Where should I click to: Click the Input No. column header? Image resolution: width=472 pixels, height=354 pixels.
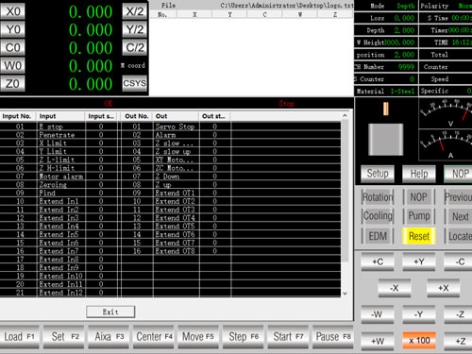pos(18,116)
